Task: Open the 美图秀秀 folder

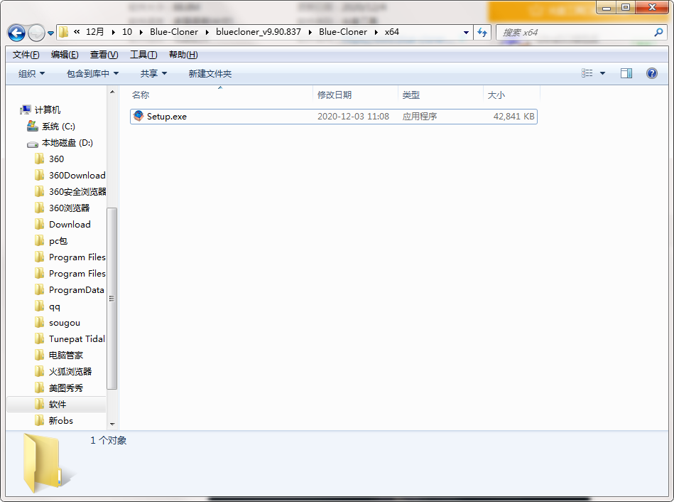Action: pyautogui.click(x=66, y=388)
